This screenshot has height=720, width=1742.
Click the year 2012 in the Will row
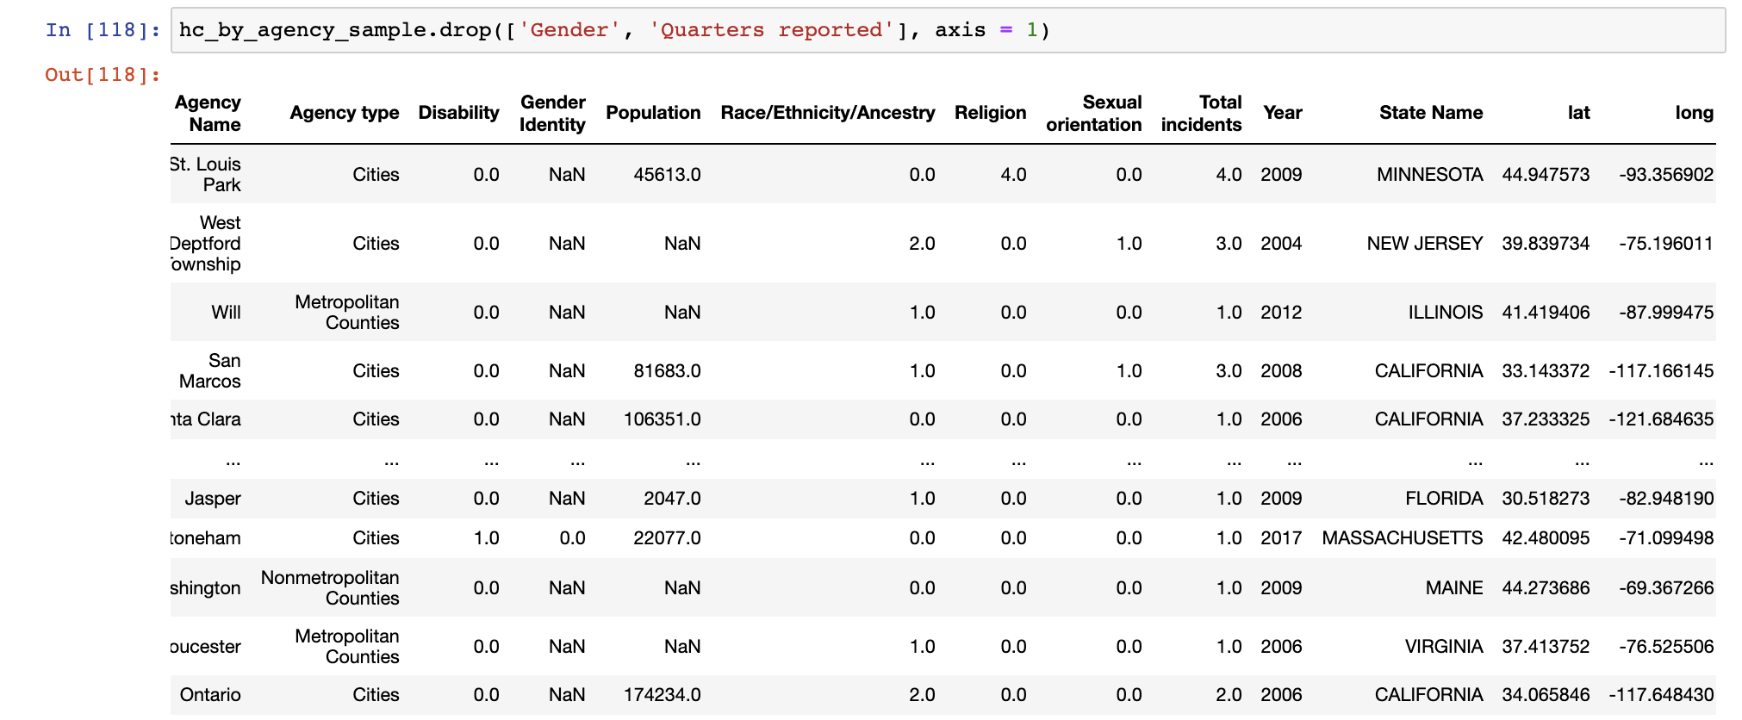coord(1281,313)
